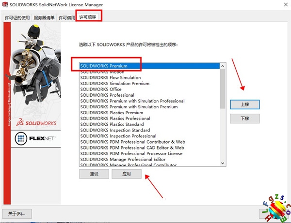Click the SOLIDWORKS title bar app icon
Screen dimensions: 291x223
pos(5,4)
